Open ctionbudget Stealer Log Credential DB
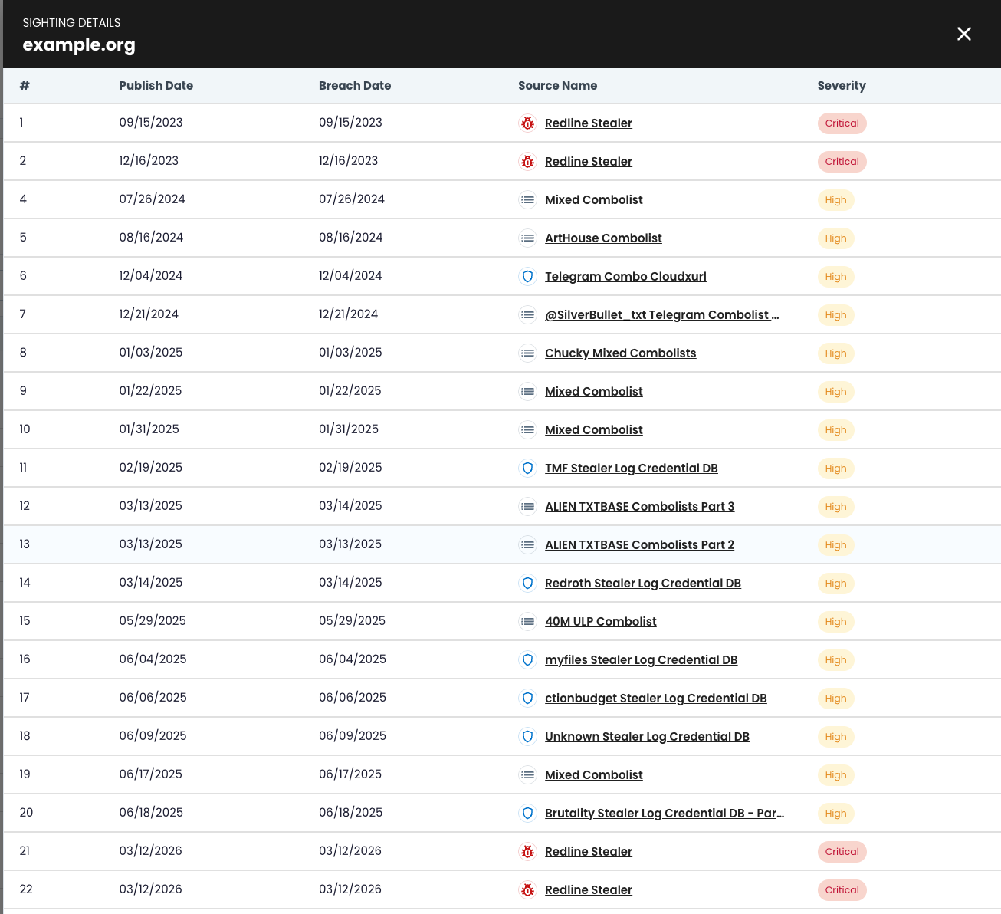The width and height of the screenshot is (1001, 914). coord(656,698)
